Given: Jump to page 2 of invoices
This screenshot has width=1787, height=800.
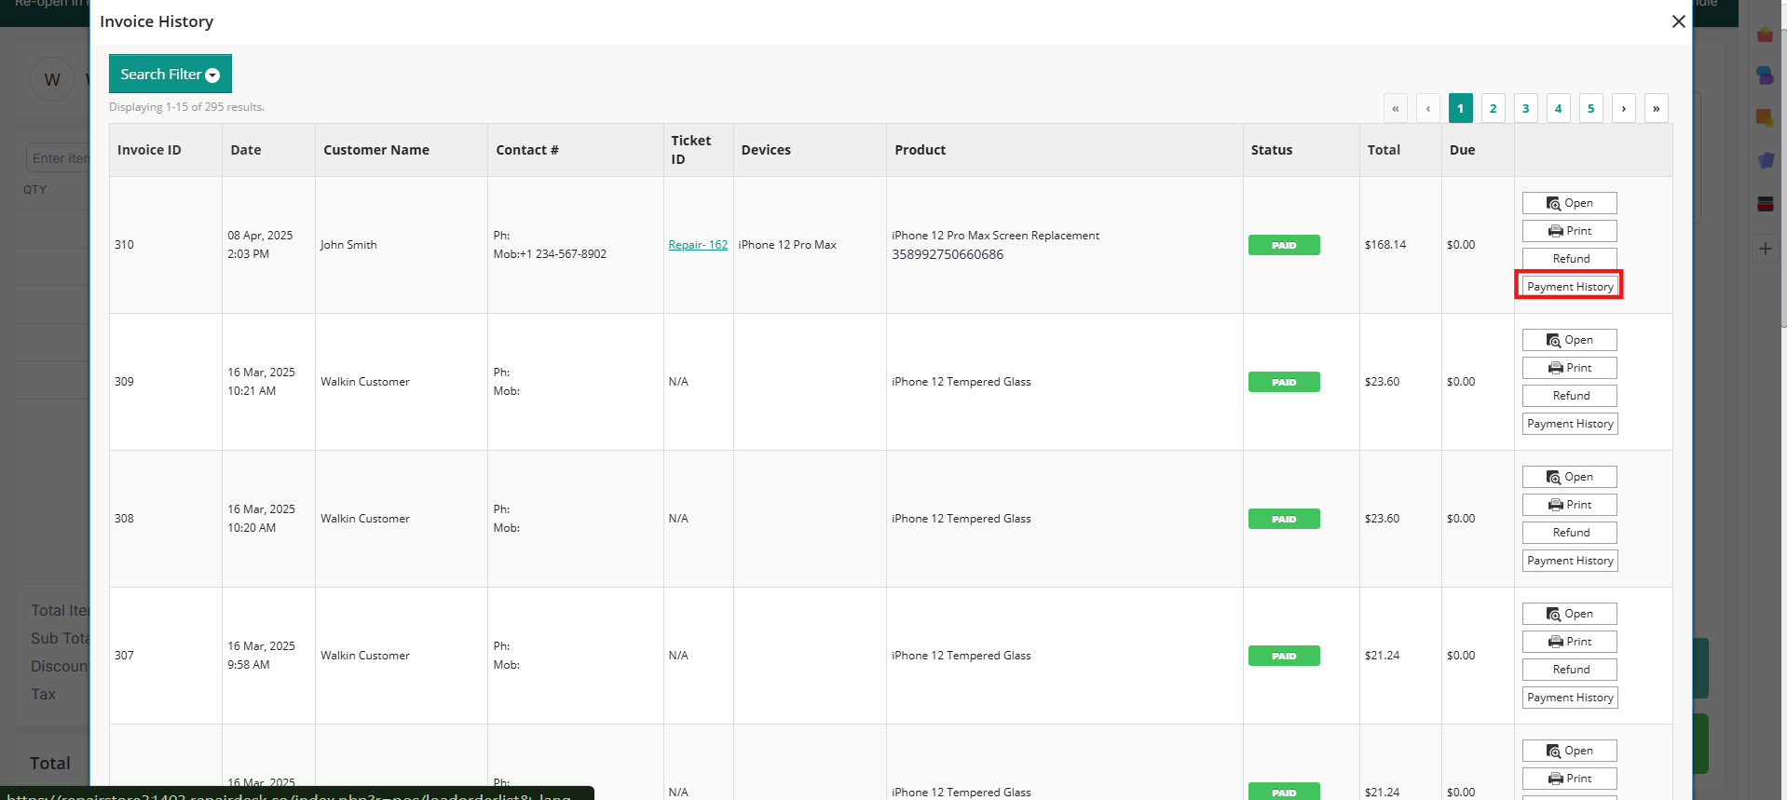Looking at the screenshot, I should (x=1493, y=108).
